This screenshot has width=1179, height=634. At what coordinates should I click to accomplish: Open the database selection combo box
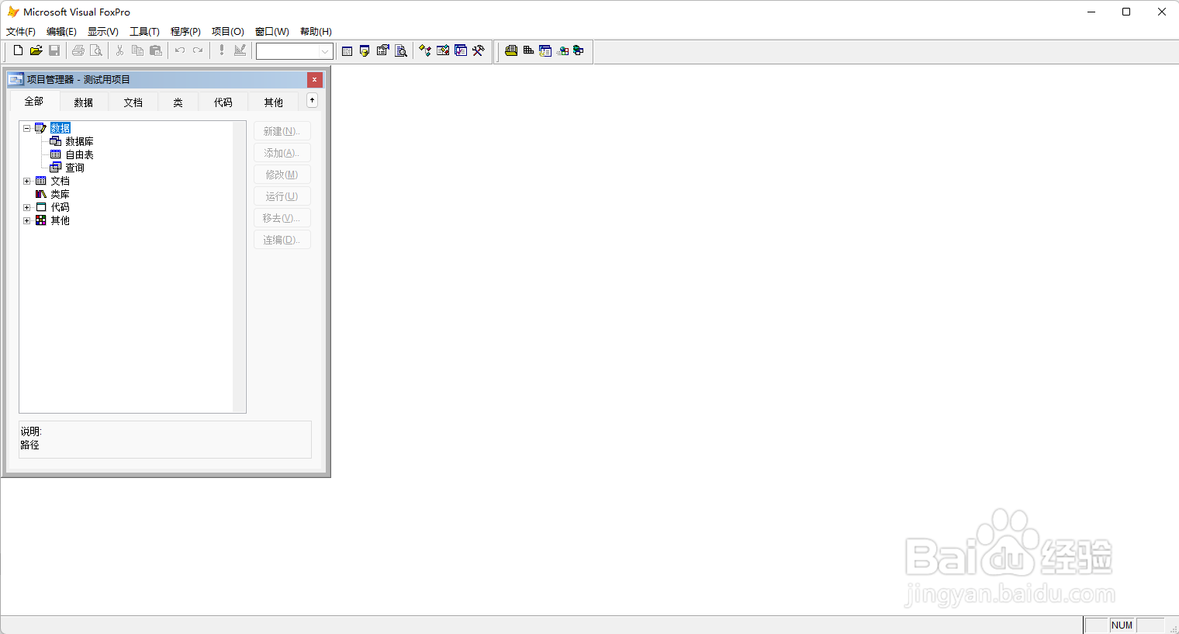(x=295, y=51)
